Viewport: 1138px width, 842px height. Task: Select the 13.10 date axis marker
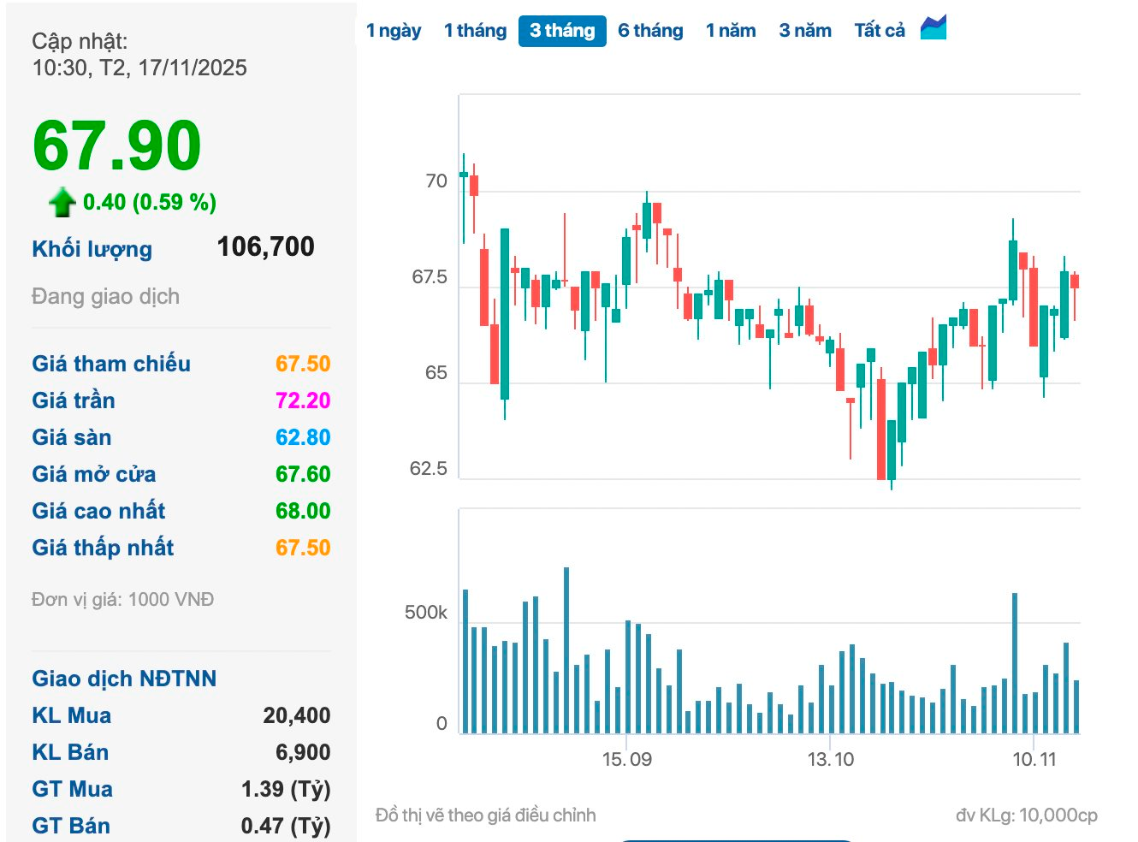[x=830, y=759]
